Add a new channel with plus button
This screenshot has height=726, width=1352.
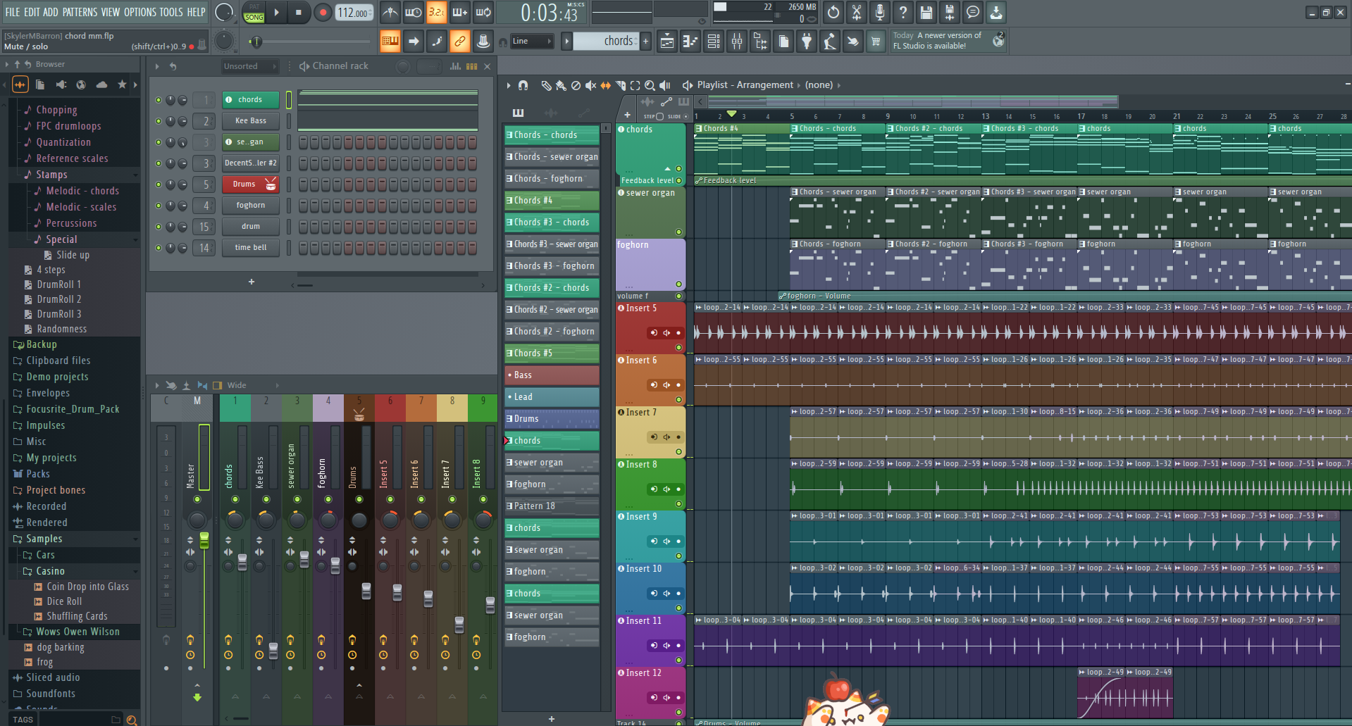click(252, 282)
